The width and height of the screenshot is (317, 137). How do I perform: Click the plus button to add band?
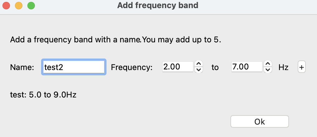pos(302,67)
